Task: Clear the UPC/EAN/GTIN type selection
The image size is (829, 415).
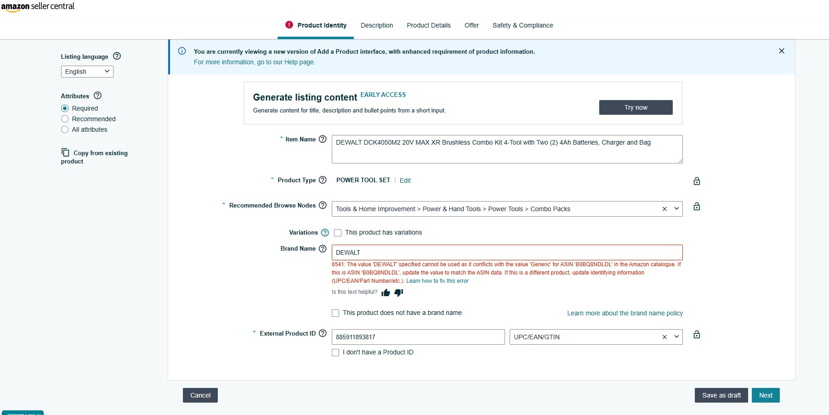Action: (664, 337)
